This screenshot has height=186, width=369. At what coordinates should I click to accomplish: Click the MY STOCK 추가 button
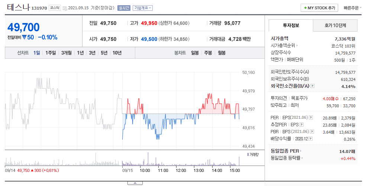319,8
